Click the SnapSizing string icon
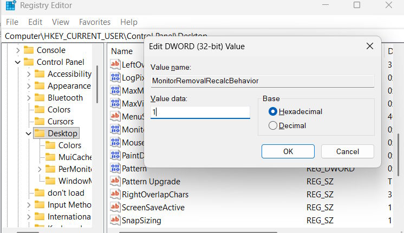Image resolution: width=404 pixels, height=233 pixels. point(115,220)
